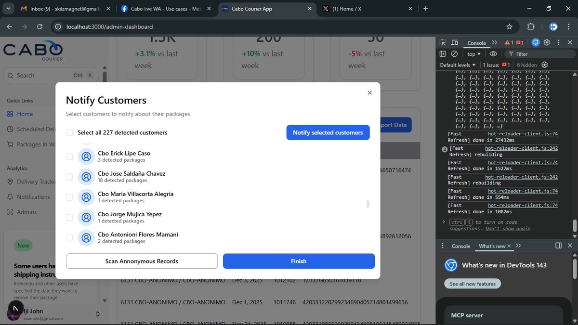
Task: Click See all new features button
Action: [x=473, y=284]
